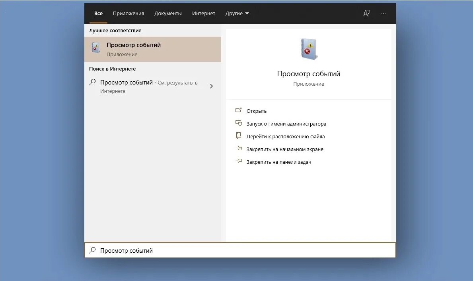This screenshot has width=473, height=281.
Task: Select Просмотр событий best match result
Action: click(x=153, y=49)
